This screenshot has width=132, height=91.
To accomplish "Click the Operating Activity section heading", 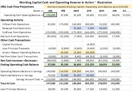I will (12, 20).
